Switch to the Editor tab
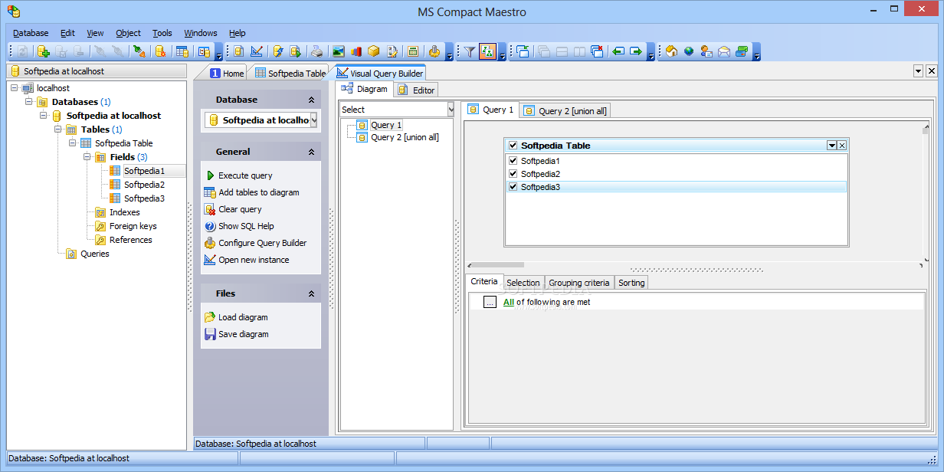The image size is (944, 472). coord(416,90)
